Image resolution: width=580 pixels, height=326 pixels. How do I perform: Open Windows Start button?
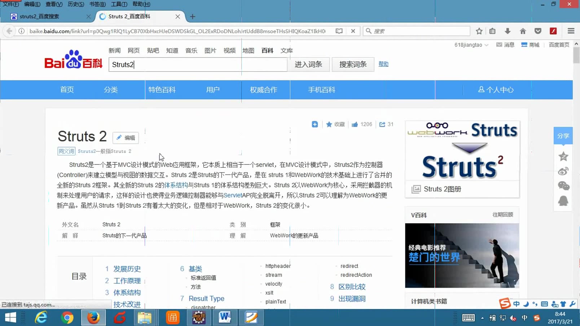pyautogui.click(x=10, y=318)
